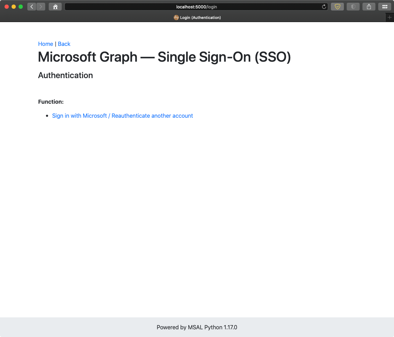This screenshot has width=394, height=337.
Task: Open the yellow shield extension icon
Action: tap(337, 7)
